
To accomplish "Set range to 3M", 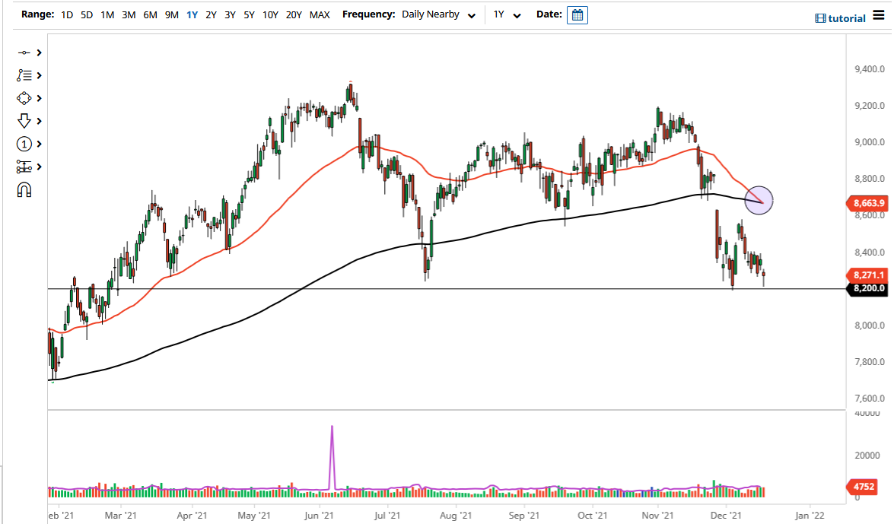I will pos(129,14).
